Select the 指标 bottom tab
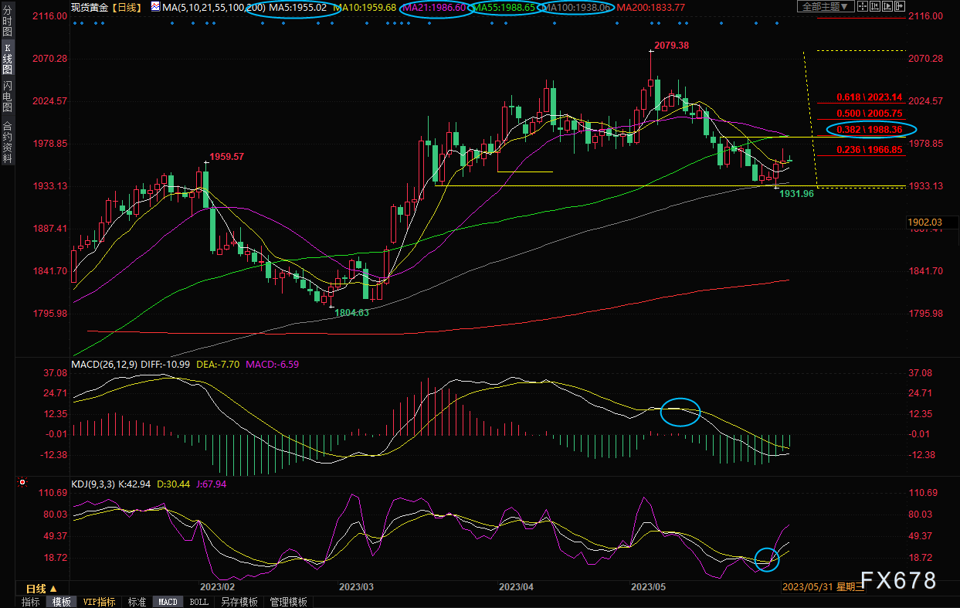 (31, 602)
